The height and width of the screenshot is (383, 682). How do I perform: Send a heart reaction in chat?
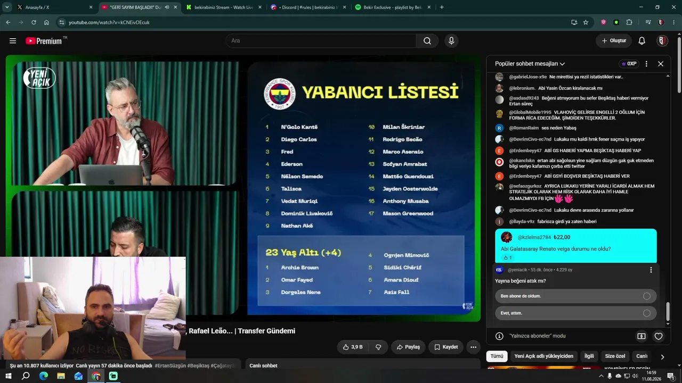(659, 336)
